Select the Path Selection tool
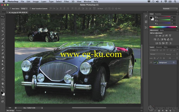 point(3,76)
